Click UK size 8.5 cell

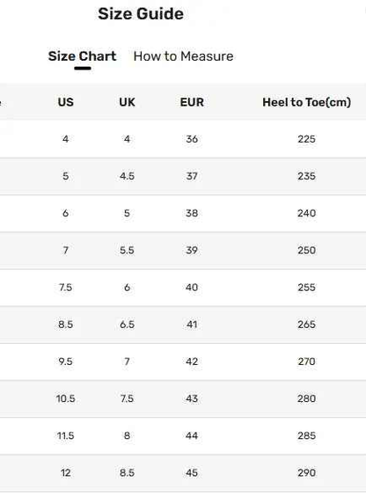[x=127, y=473]
